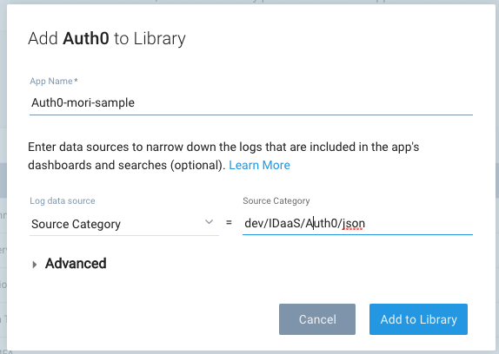Click the chevron arrow of Source Category dropdown
499x354 pixels.
[x=209, y=222]
